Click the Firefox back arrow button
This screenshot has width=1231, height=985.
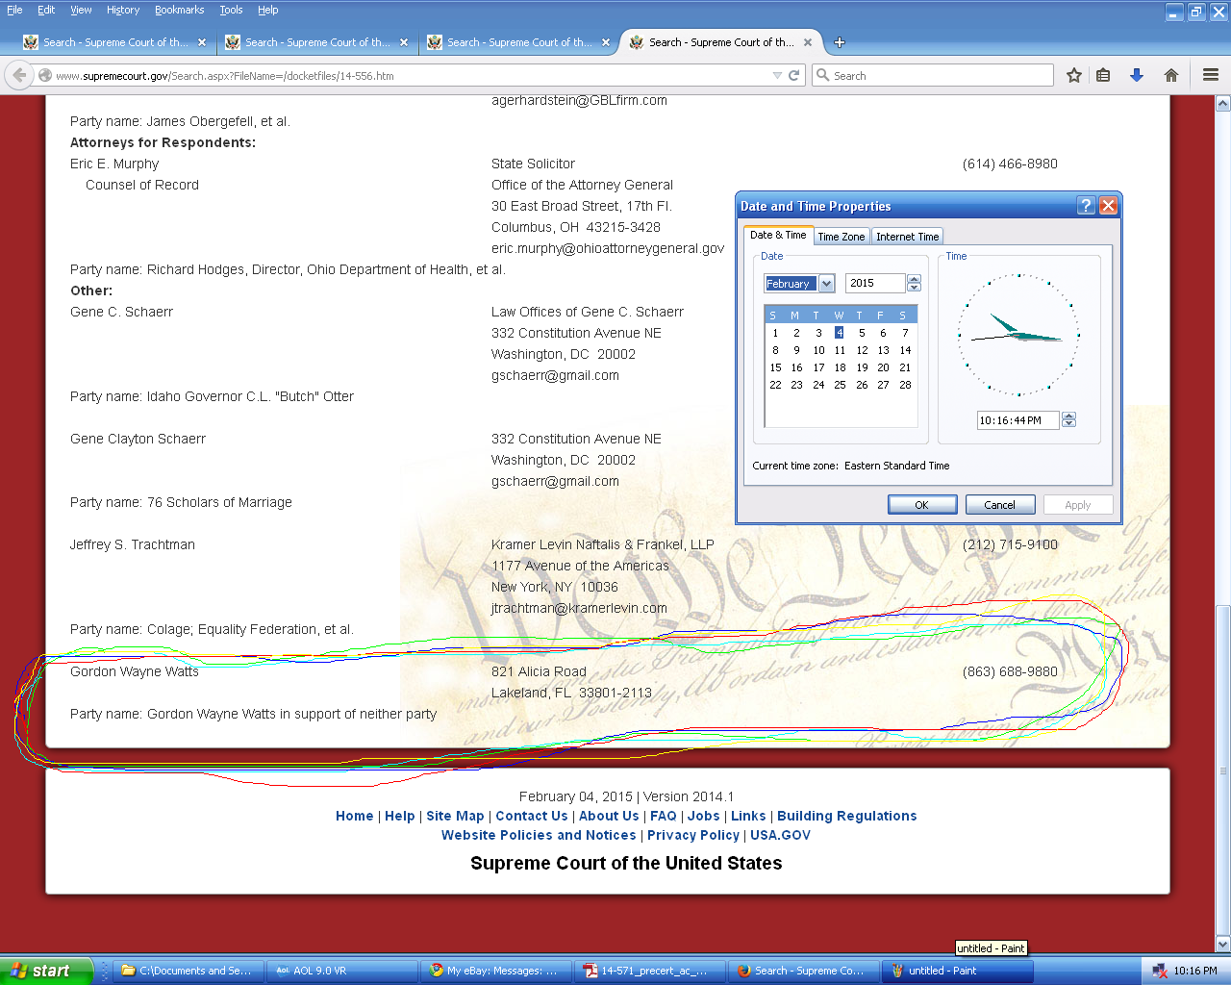[19, 75]
